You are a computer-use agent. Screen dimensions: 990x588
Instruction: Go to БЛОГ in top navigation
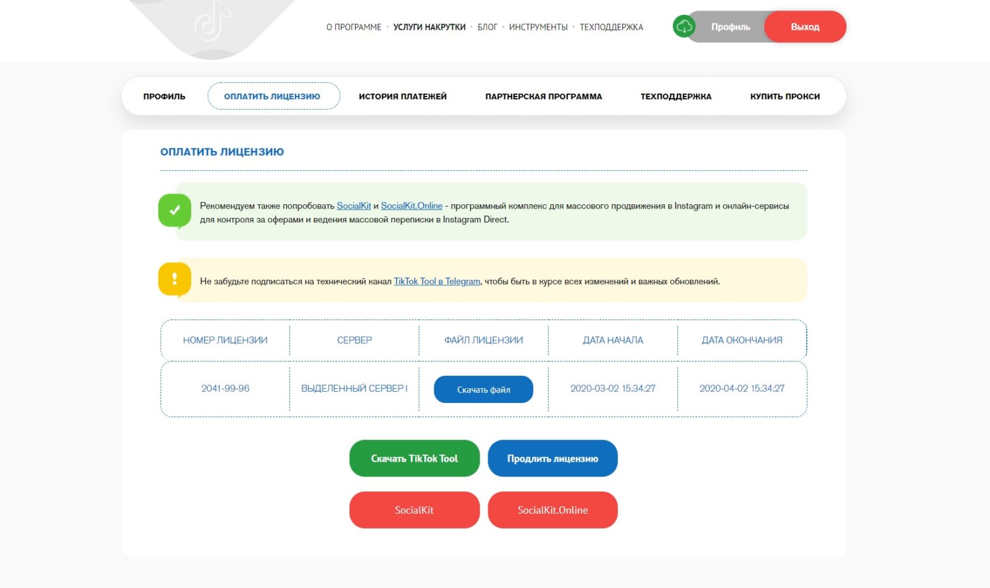click(488, 27)
